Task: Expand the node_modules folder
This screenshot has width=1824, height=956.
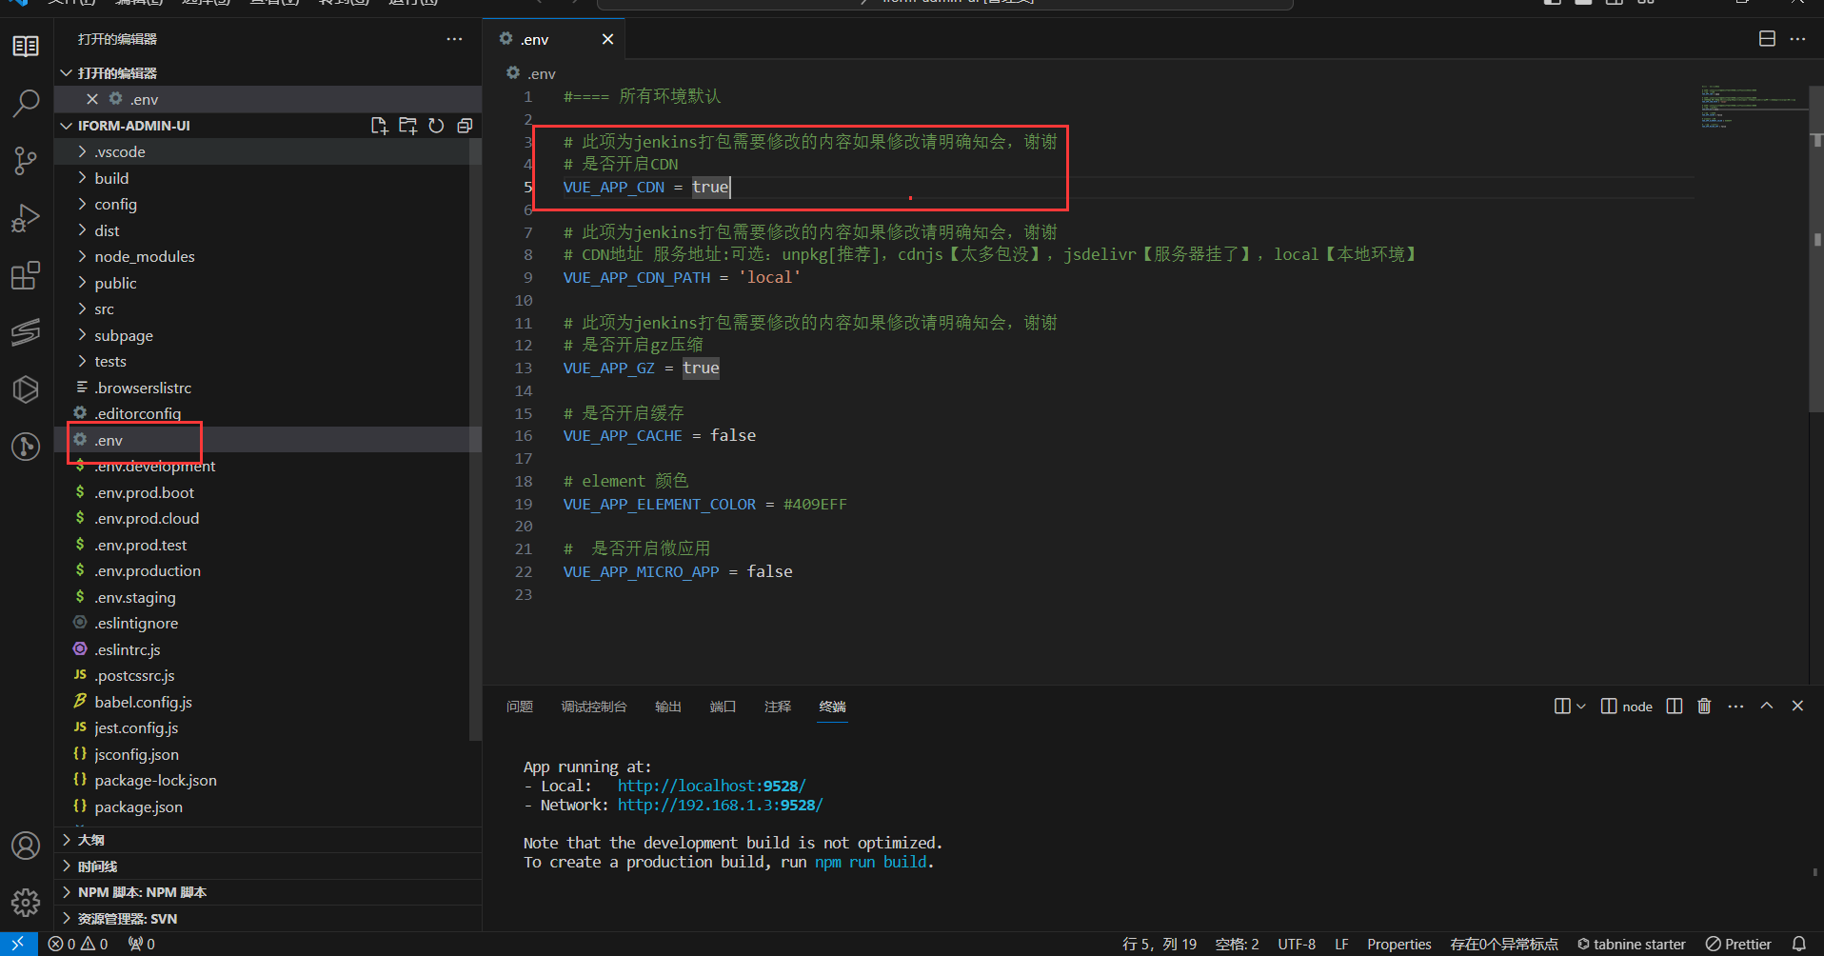Action: pyautogui.click(x=144, y=257)
